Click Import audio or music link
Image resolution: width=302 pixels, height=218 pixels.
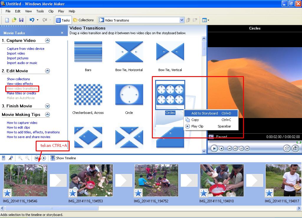pos(22,63)
